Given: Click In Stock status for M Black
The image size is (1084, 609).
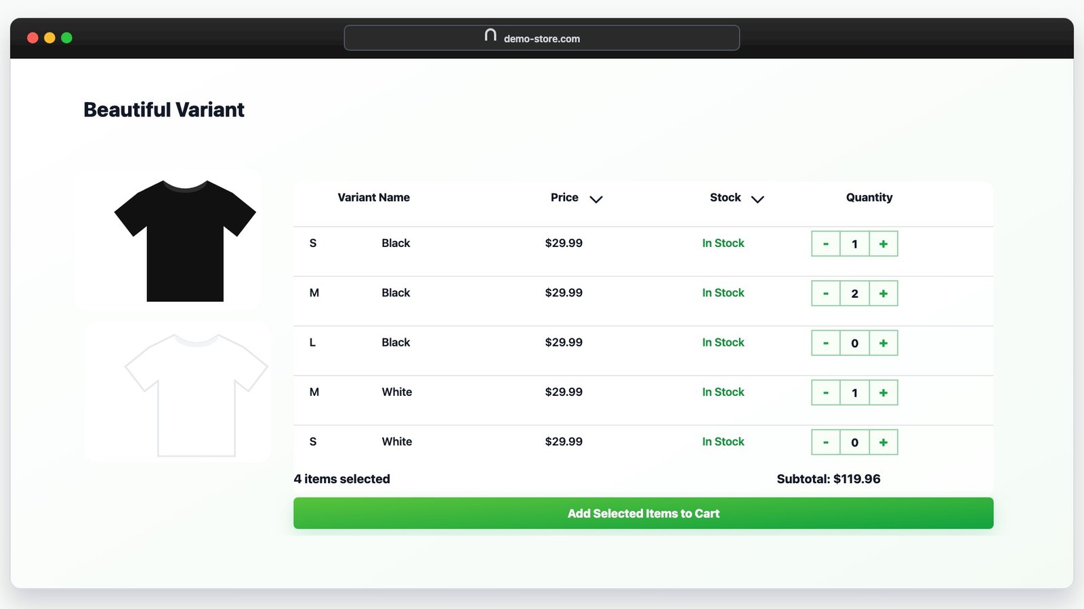Looking at the screenshot, I should pyautogui.click(x=723, y=292).
